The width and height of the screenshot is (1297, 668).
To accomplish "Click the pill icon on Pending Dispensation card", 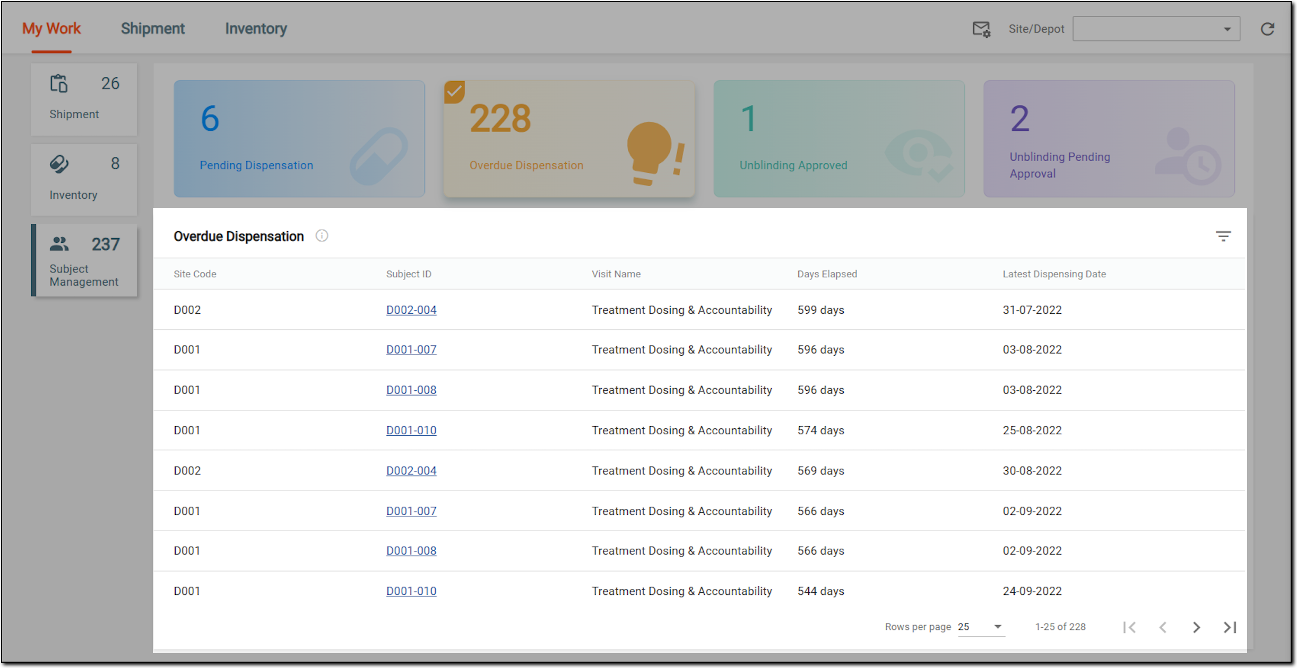I will (x=379, y=156).
